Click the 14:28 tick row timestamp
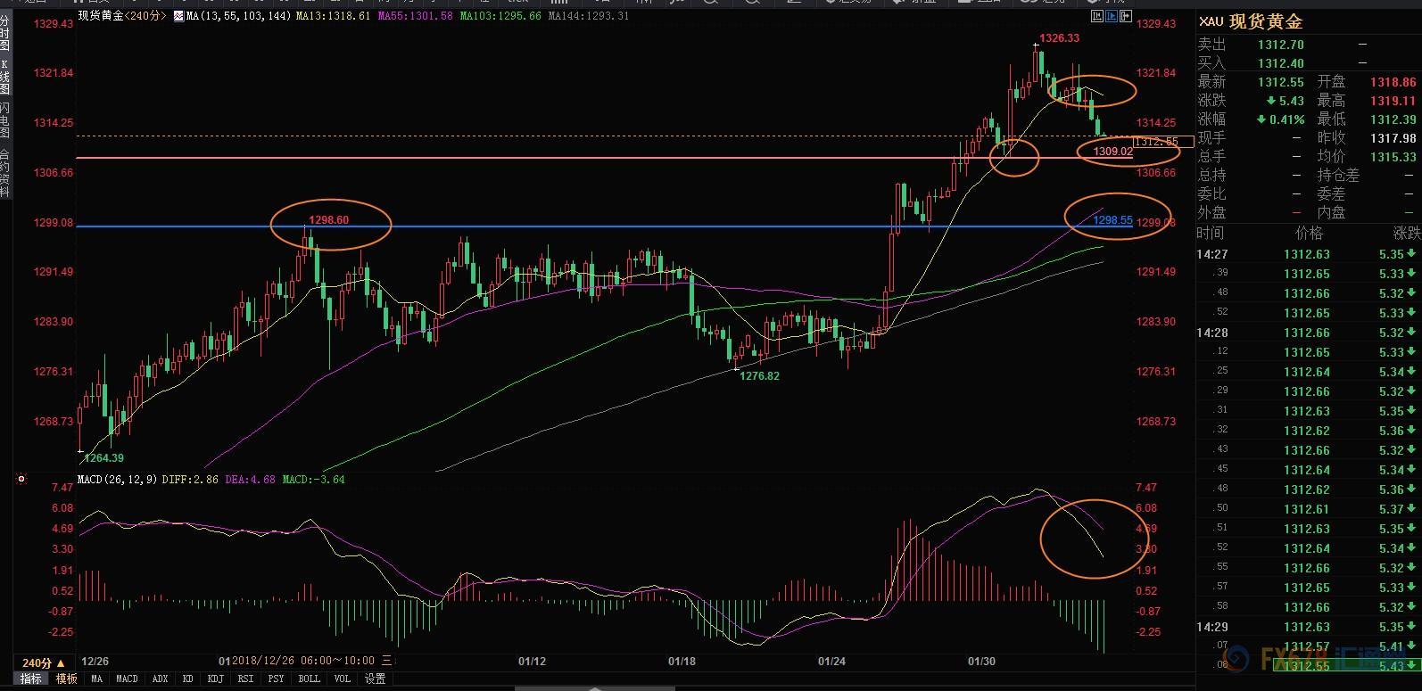 1212,333
